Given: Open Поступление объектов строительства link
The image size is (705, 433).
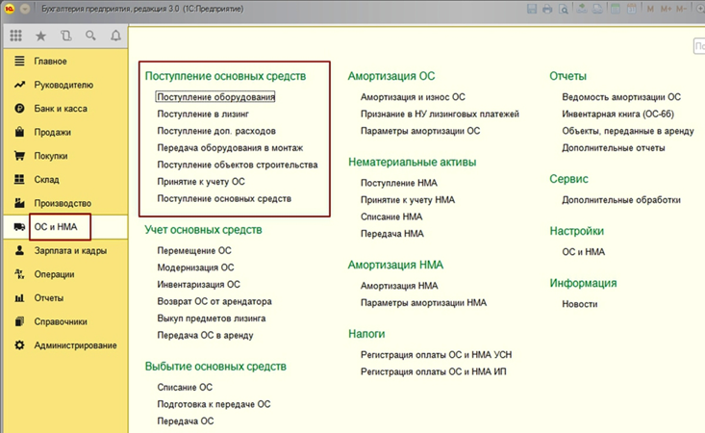Looking at the screenshot, I should tap(238, 165).
